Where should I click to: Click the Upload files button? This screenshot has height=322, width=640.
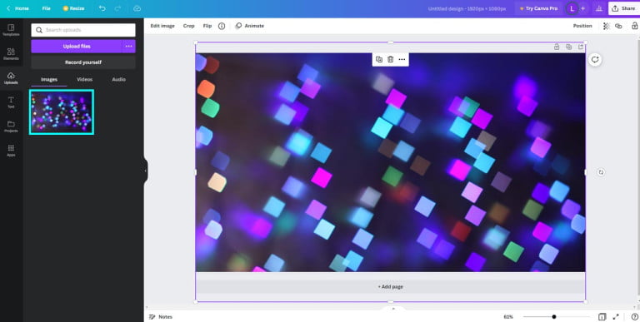77,46
